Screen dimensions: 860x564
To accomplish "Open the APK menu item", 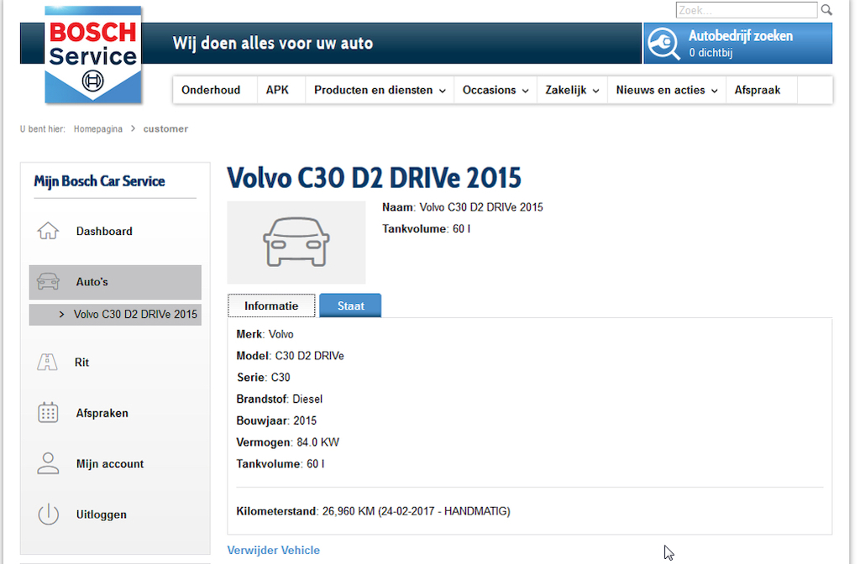I will point(277,90).
